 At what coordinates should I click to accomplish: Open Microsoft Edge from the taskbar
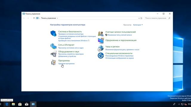point(7,104)
